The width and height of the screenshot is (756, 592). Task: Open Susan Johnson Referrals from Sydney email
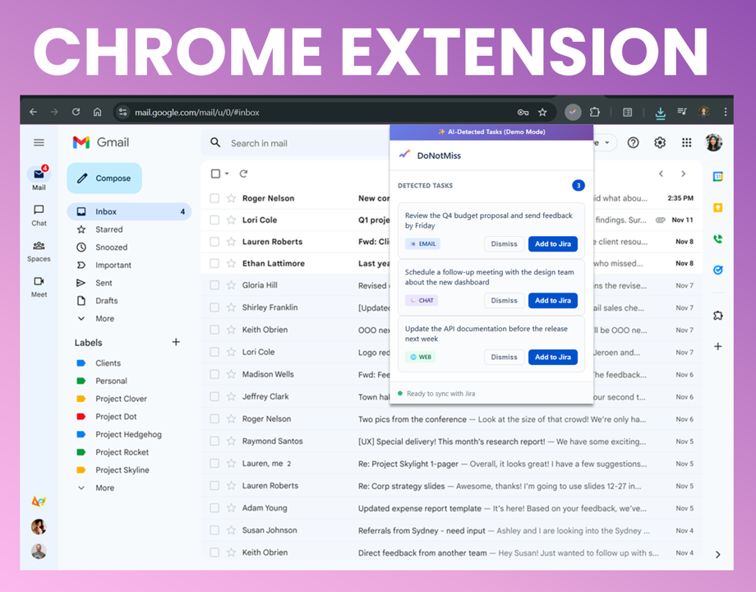451,530
